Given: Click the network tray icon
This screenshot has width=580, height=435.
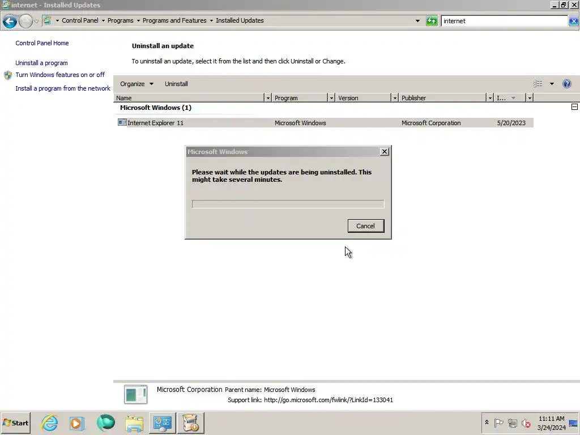Looking at the screenshot, I should click(x=512, y=423).
